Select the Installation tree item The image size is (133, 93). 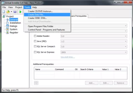pyautogui.click(x=15, y=23)
